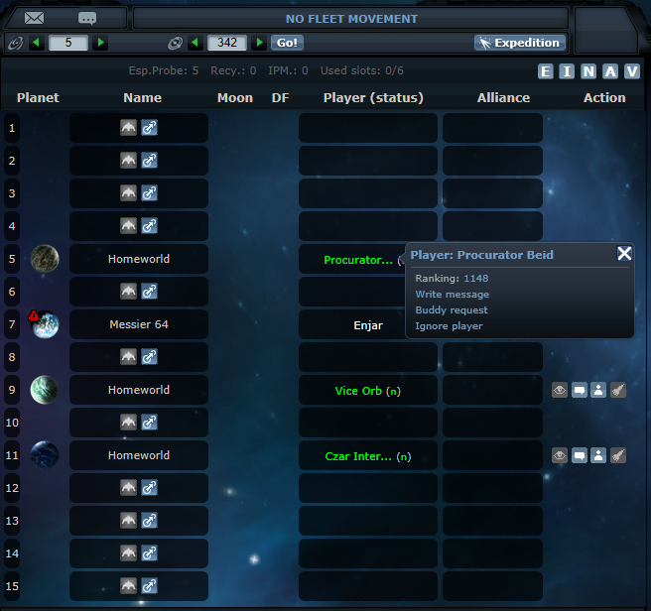
Task: Open the messages envelope icon
Action: tap(34, 18)
